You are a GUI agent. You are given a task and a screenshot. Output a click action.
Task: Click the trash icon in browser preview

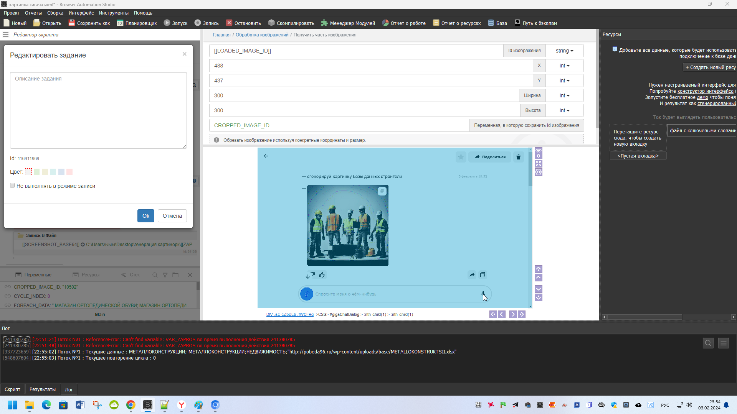click(519, 157)
